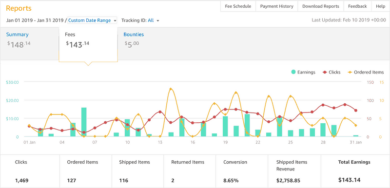Click the small arrow next to All
The height and width of the screenshot is (188, 390).
157,21
